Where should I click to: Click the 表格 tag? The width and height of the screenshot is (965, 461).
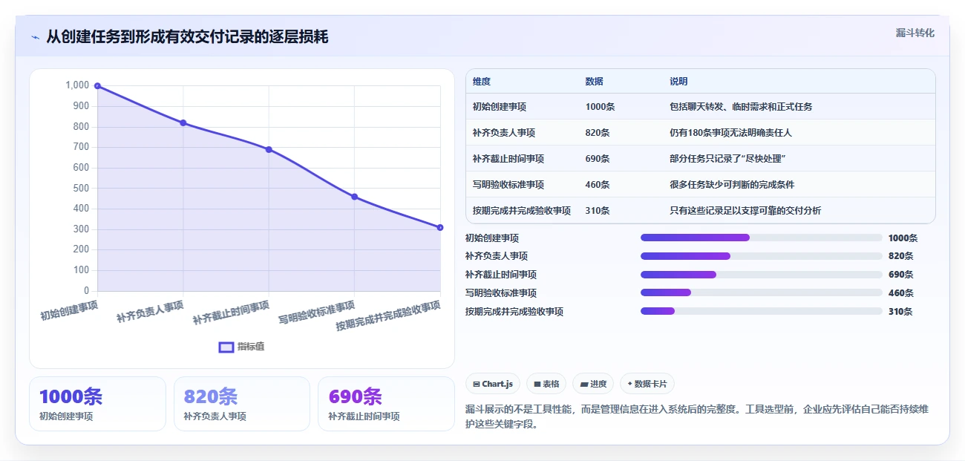point(546,384)
